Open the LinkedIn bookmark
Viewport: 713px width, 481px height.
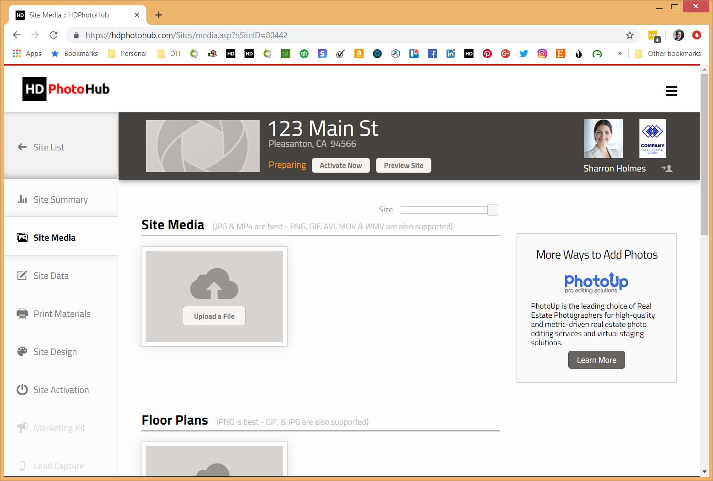tap(451, 54)
